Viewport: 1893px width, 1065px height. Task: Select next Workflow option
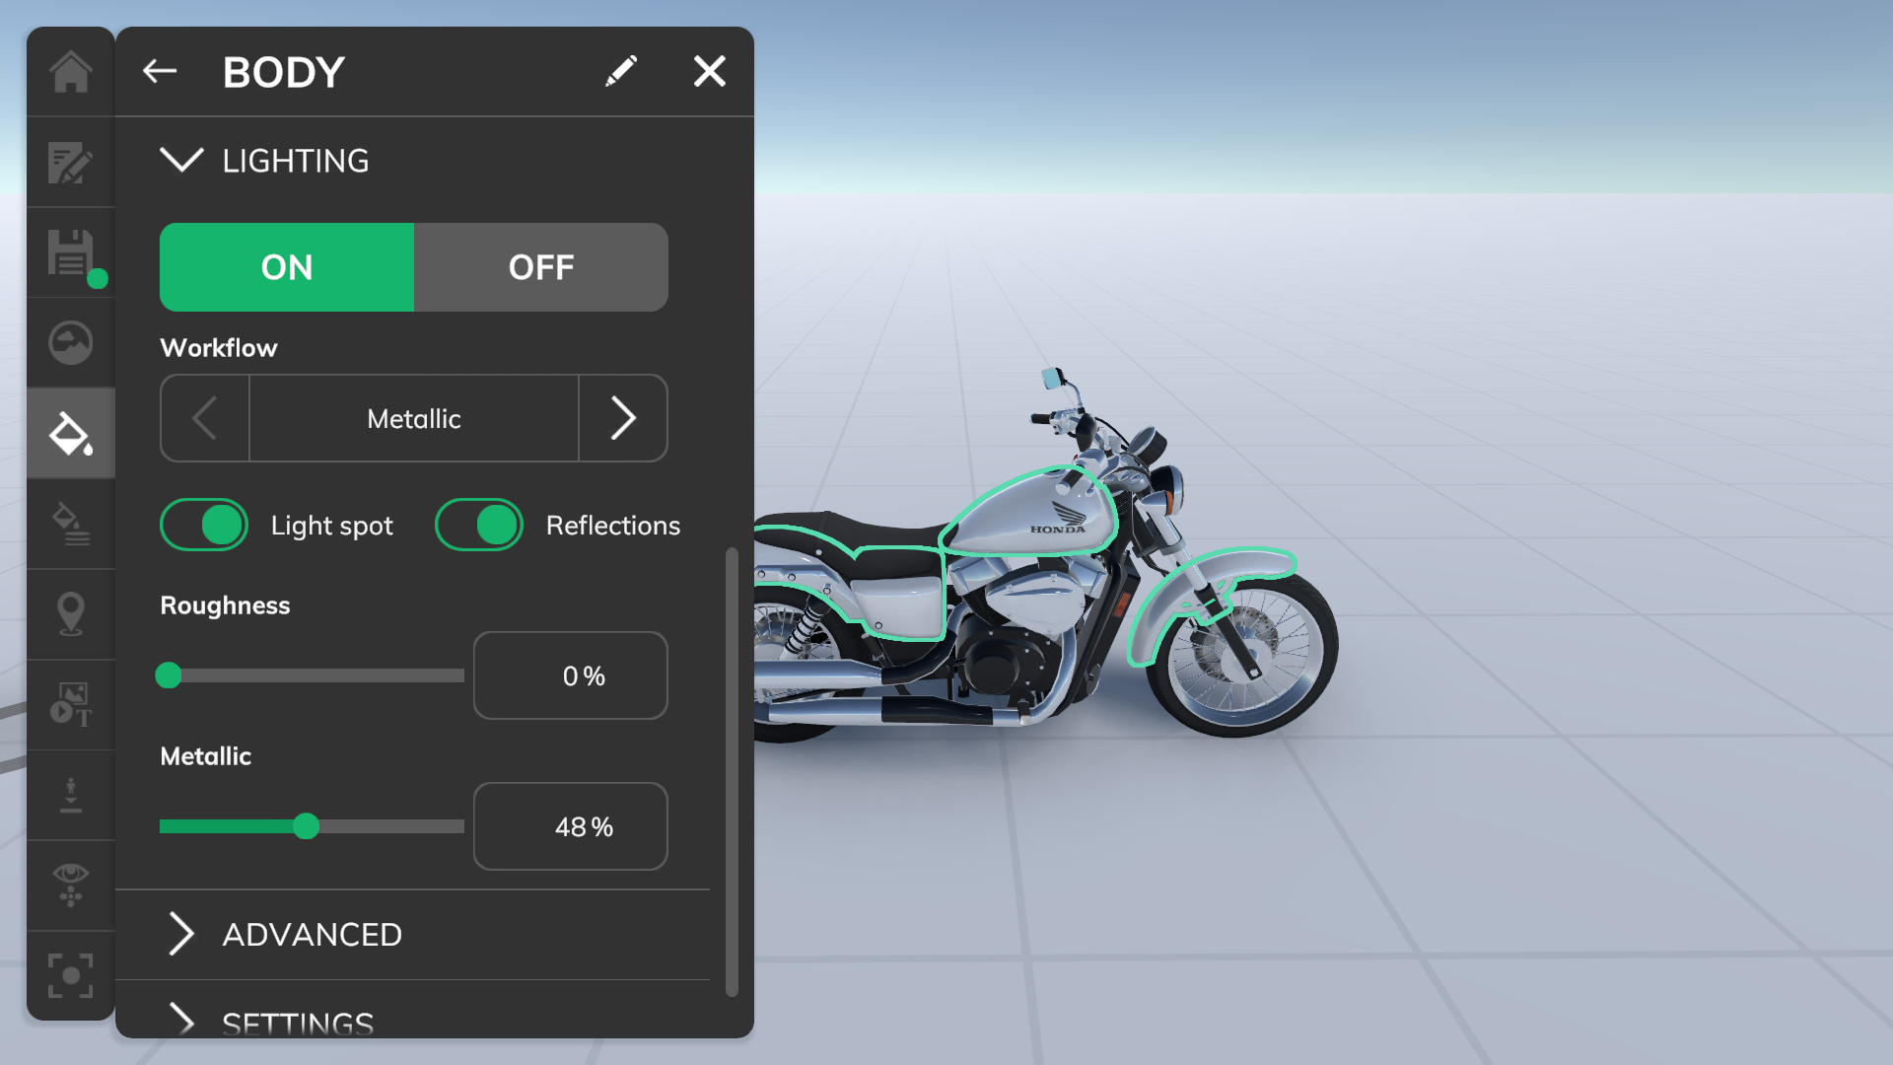(623, 418)
